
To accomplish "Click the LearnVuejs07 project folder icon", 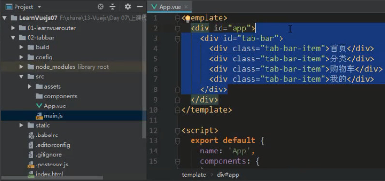I will click(14, 18).
